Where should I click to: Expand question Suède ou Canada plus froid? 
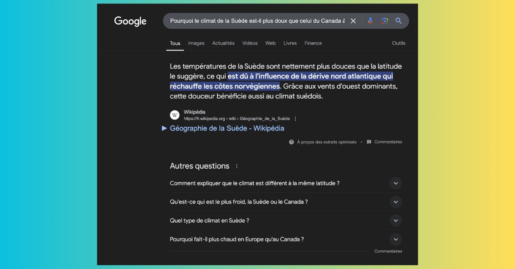tap(396, 202)
